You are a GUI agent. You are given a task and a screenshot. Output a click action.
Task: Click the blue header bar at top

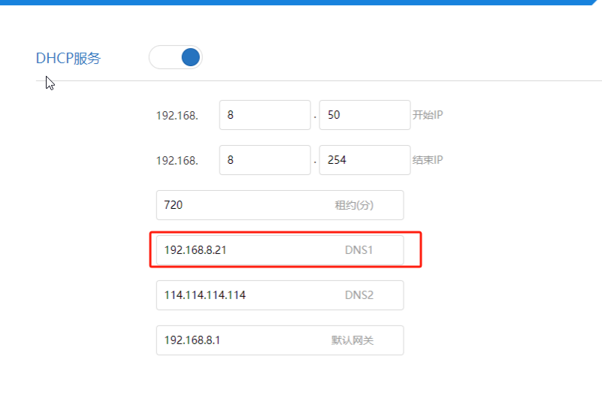click(x=301, y=2)
